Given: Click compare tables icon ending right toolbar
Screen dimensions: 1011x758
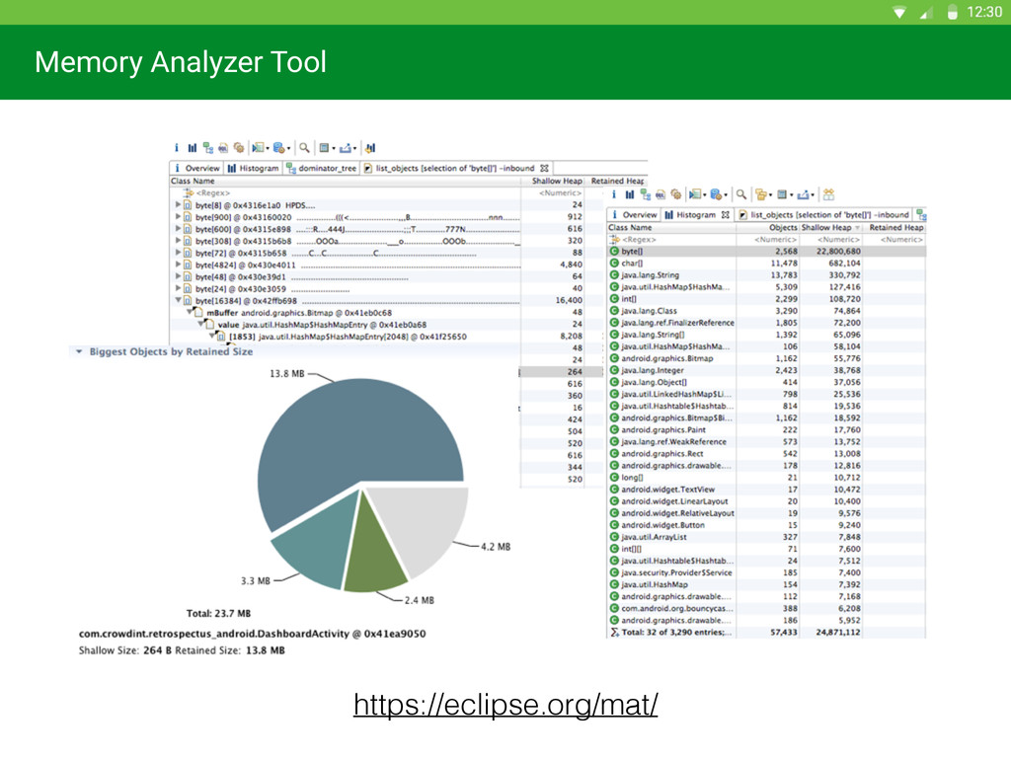Looking at the screenshot, I should pos(828,194).
